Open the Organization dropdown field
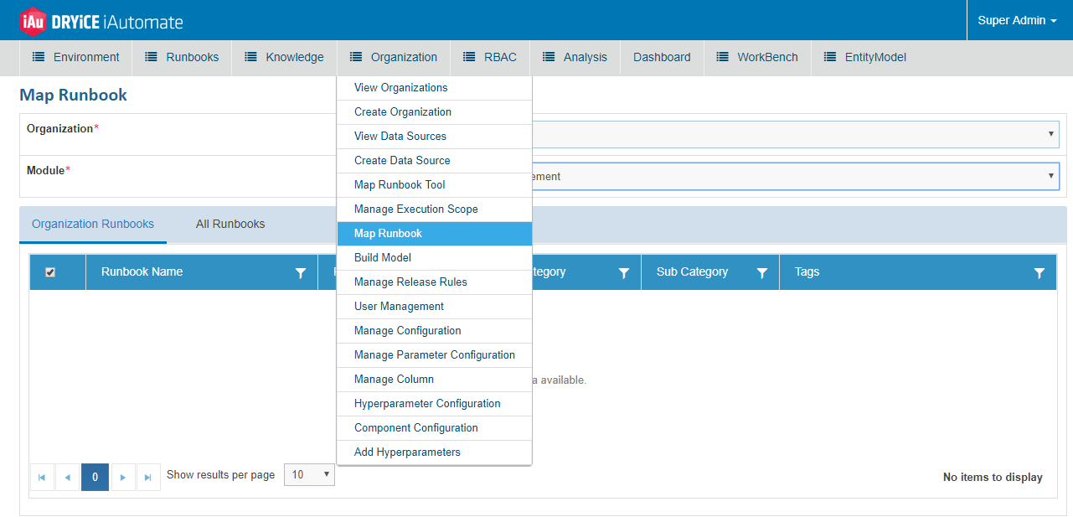This screenshot has width=1073, height=517. [x=794, y=134]
